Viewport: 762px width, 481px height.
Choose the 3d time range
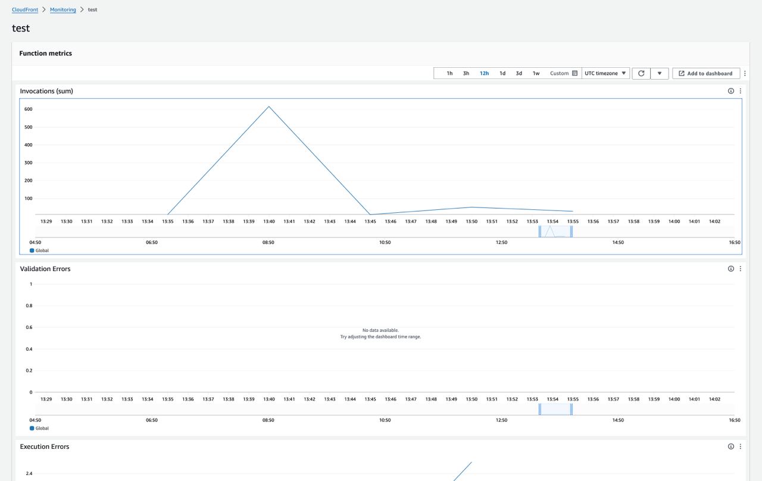(x=519, y=73)
